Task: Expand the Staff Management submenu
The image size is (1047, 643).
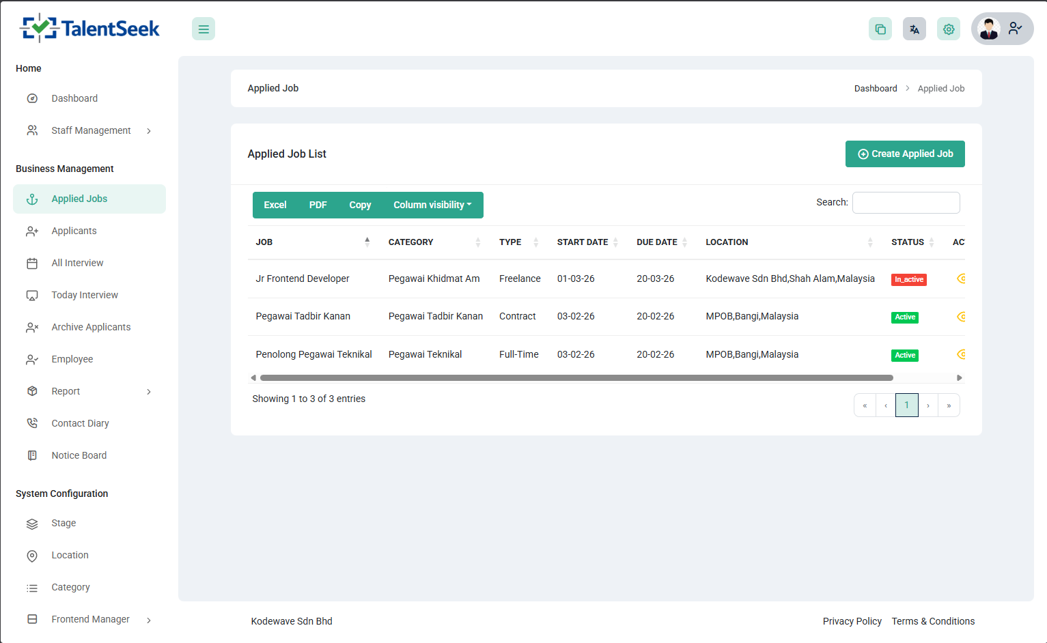Action: [91, 130]
